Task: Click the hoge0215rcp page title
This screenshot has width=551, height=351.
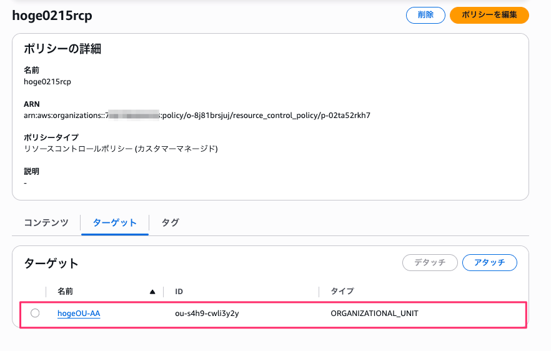Action: (x=52, y=16)
